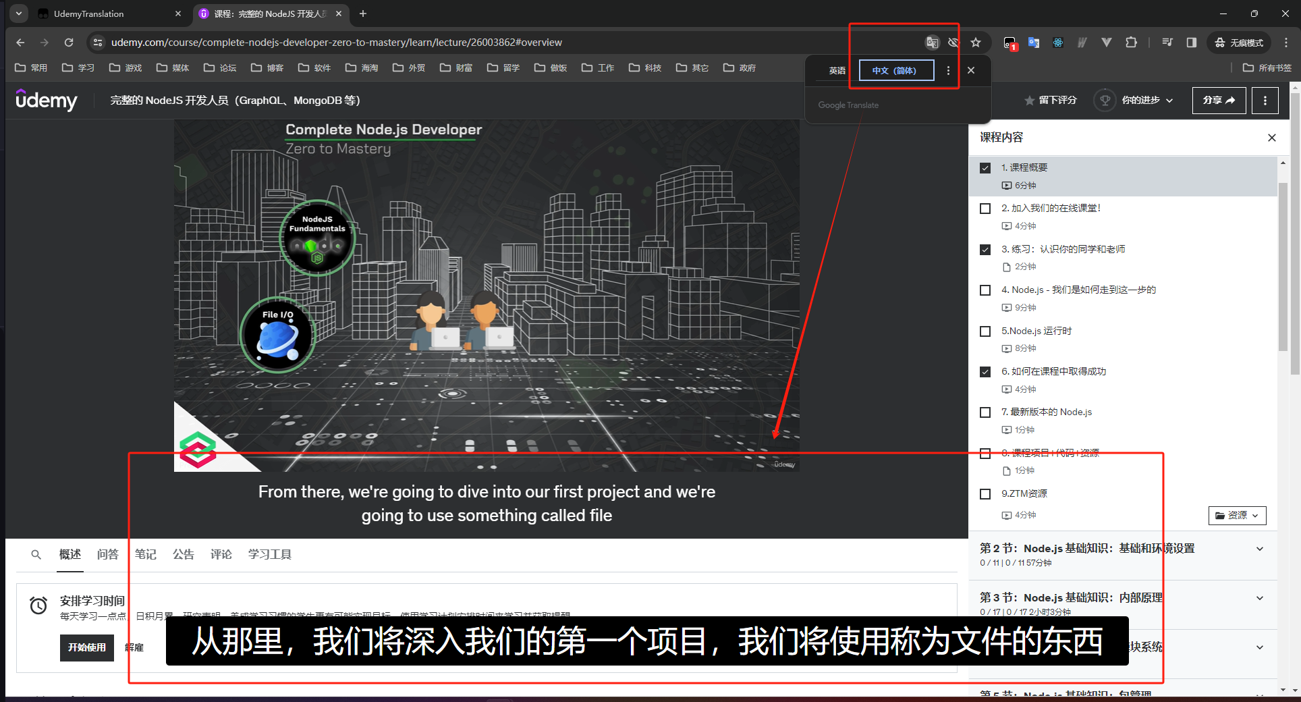This screenshot has width=1301, height=702.
Task: Open the 学习工具 tab
Action: (270, 555)
